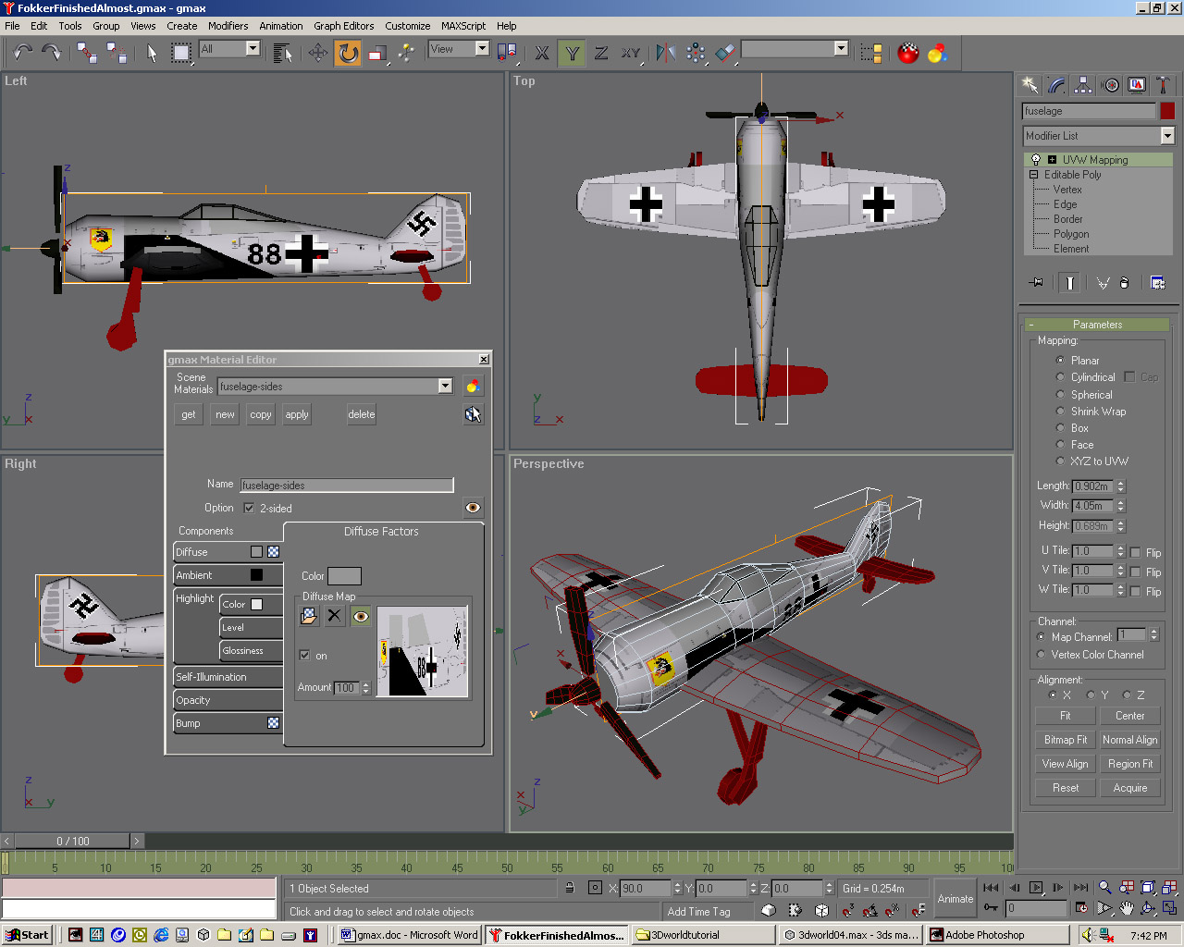The image size is (1184, 947).
Task: Click the Remove Modifier trash icon
Action: coord(1124,283)
